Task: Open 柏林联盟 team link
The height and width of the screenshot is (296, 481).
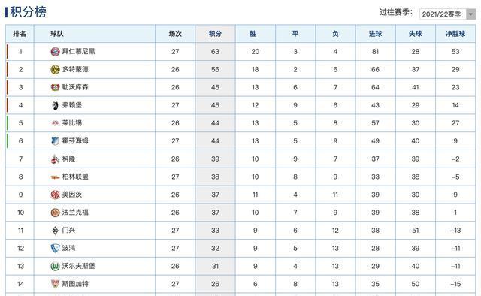Action: pos(75,177)
